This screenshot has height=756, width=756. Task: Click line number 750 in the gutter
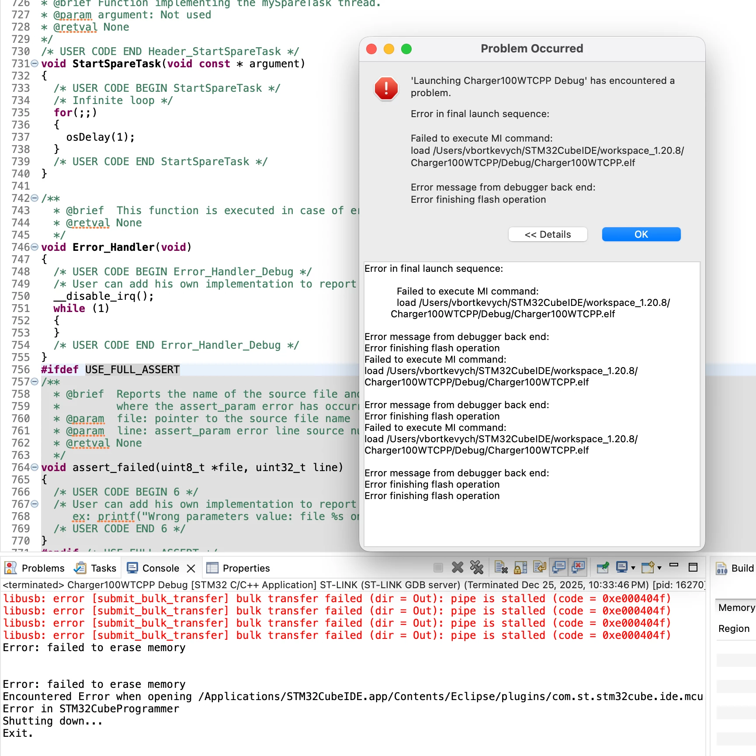(x=21, y=296)
